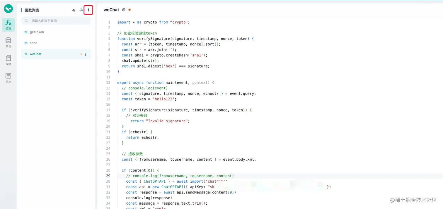Open the 存储 storage section
Viewport: 443px width, 209px height.
pos(8,60)
